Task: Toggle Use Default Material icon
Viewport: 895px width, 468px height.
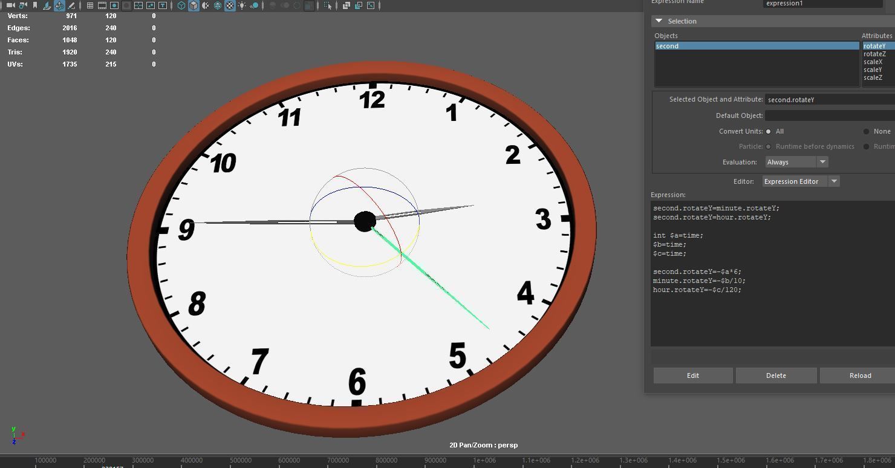Action: (x=206, y=5)
